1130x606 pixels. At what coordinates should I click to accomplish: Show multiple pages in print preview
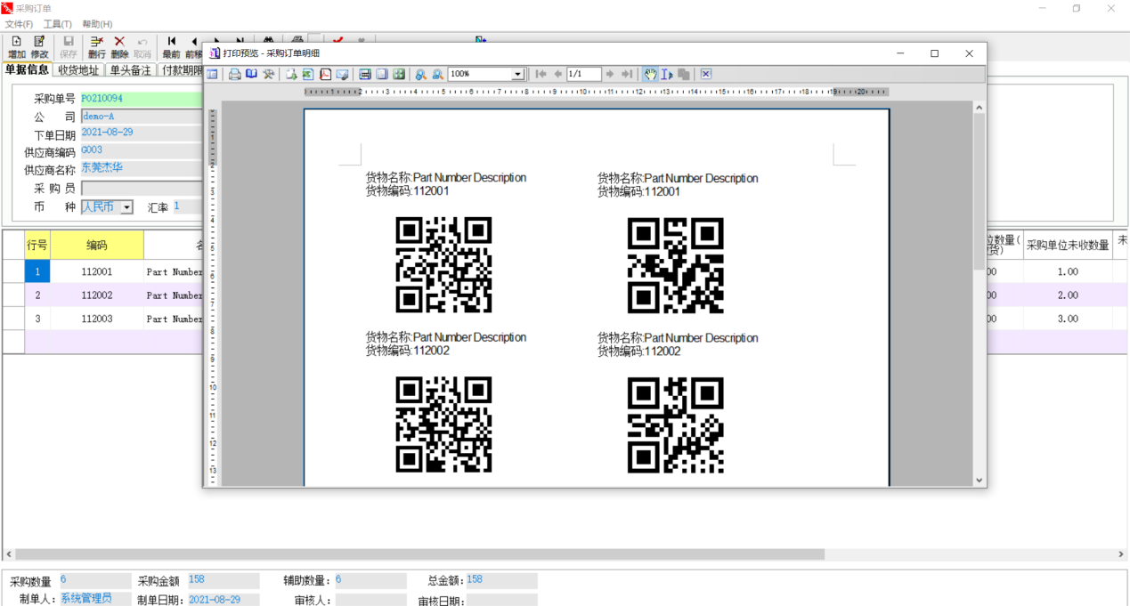click(x=399, y=75)
